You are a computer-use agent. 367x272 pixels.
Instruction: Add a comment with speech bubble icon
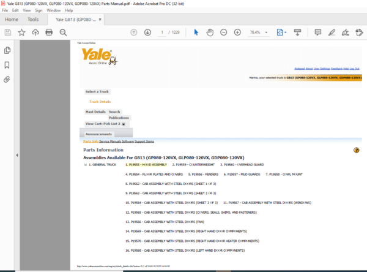[x=317, y=32]
